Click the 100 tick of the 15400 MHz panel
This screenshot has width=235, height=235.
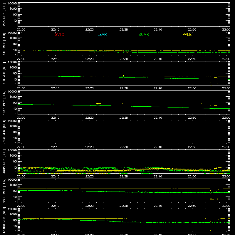coord(14,220)
